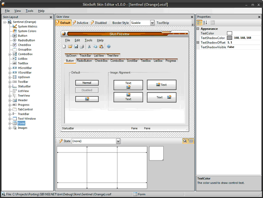
Task: Open the main View menu
Action: (18, 11)
